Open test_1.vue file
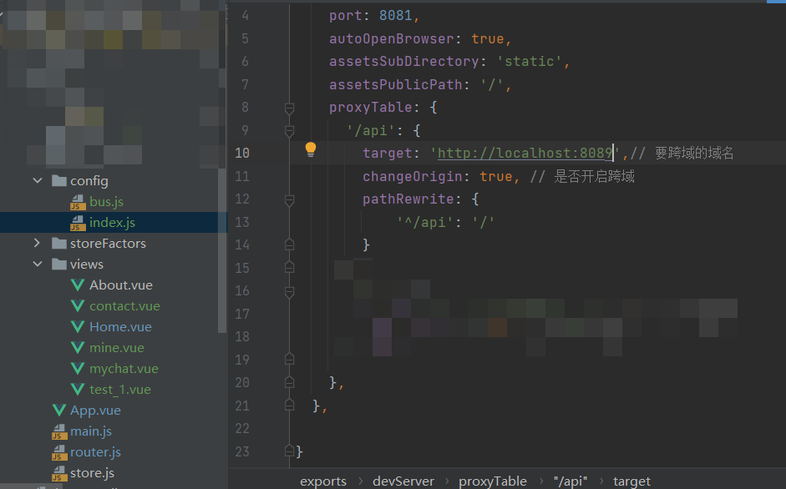 point(120,390)
